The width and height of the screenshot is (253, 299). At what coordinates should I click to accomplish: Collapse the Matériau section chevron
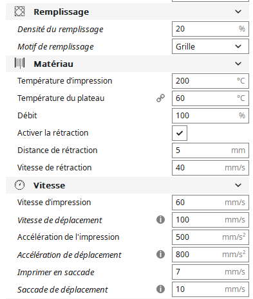coord(238,64)
